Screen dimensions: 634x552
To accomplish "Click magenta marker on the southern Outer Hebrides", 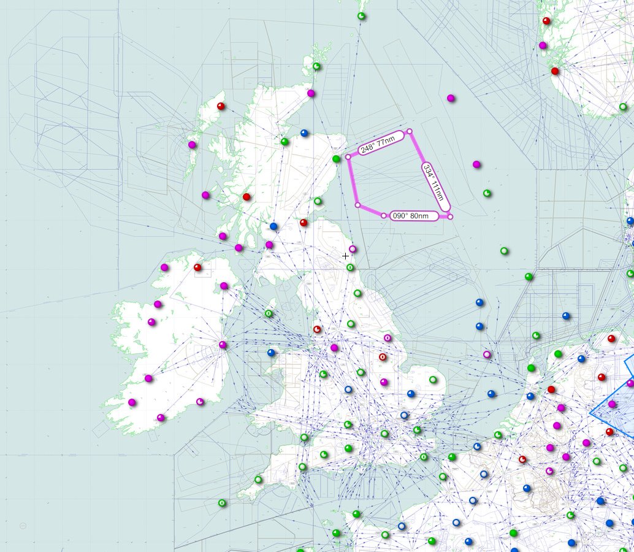I will point(192,145).
